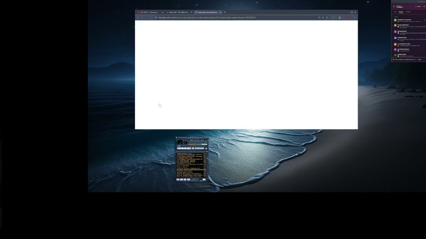Click the browser back arrow
The height and width of the screenshot is (239, 426).
138,17
